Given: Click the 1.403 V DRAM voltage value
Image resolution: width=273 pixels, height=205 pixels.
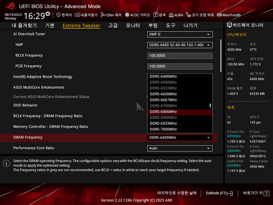Looking at the screenshot, I should (x=232, y=93).
